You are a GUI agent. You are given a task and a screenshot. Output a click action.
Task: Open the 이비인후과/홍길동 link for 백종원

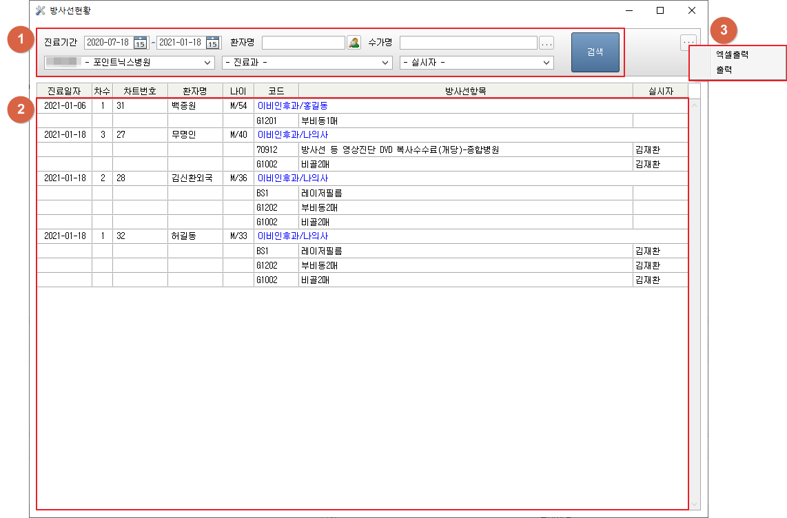(292, 106)
